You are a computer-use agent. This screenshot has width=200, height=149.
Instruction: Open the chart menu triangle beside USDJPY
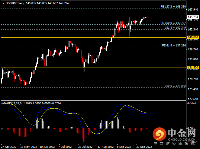(x=3, y=3)
